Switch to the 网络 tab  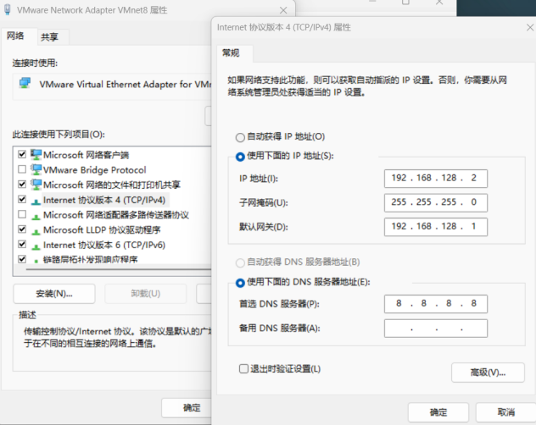pos(16,36)
